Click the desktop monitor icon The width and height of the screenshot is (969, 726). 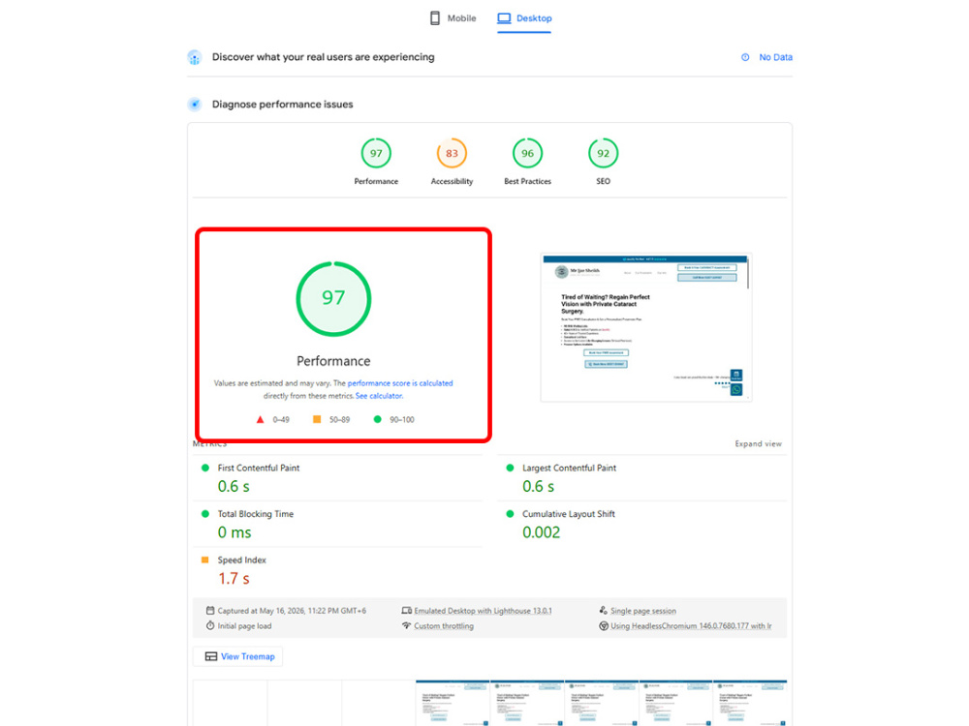504,18
